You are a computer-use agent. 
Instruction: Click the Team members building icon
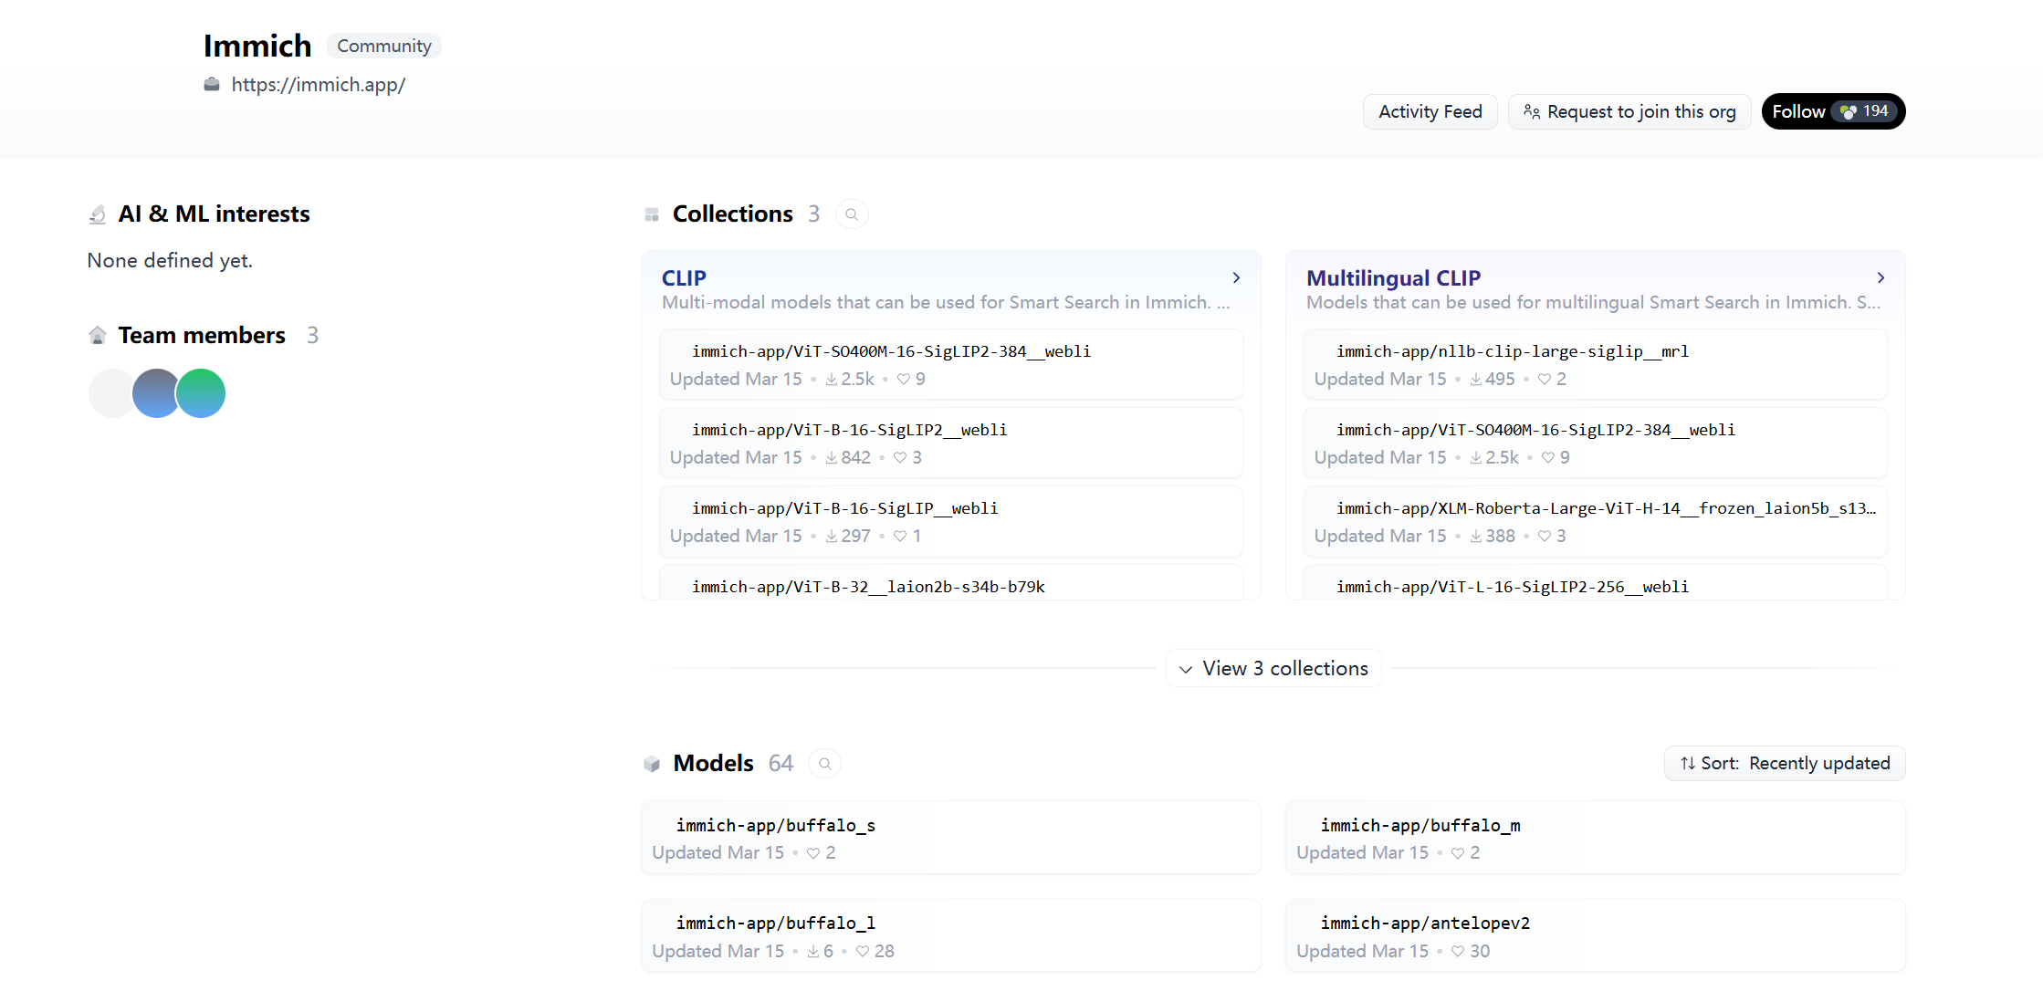point(97,334)
